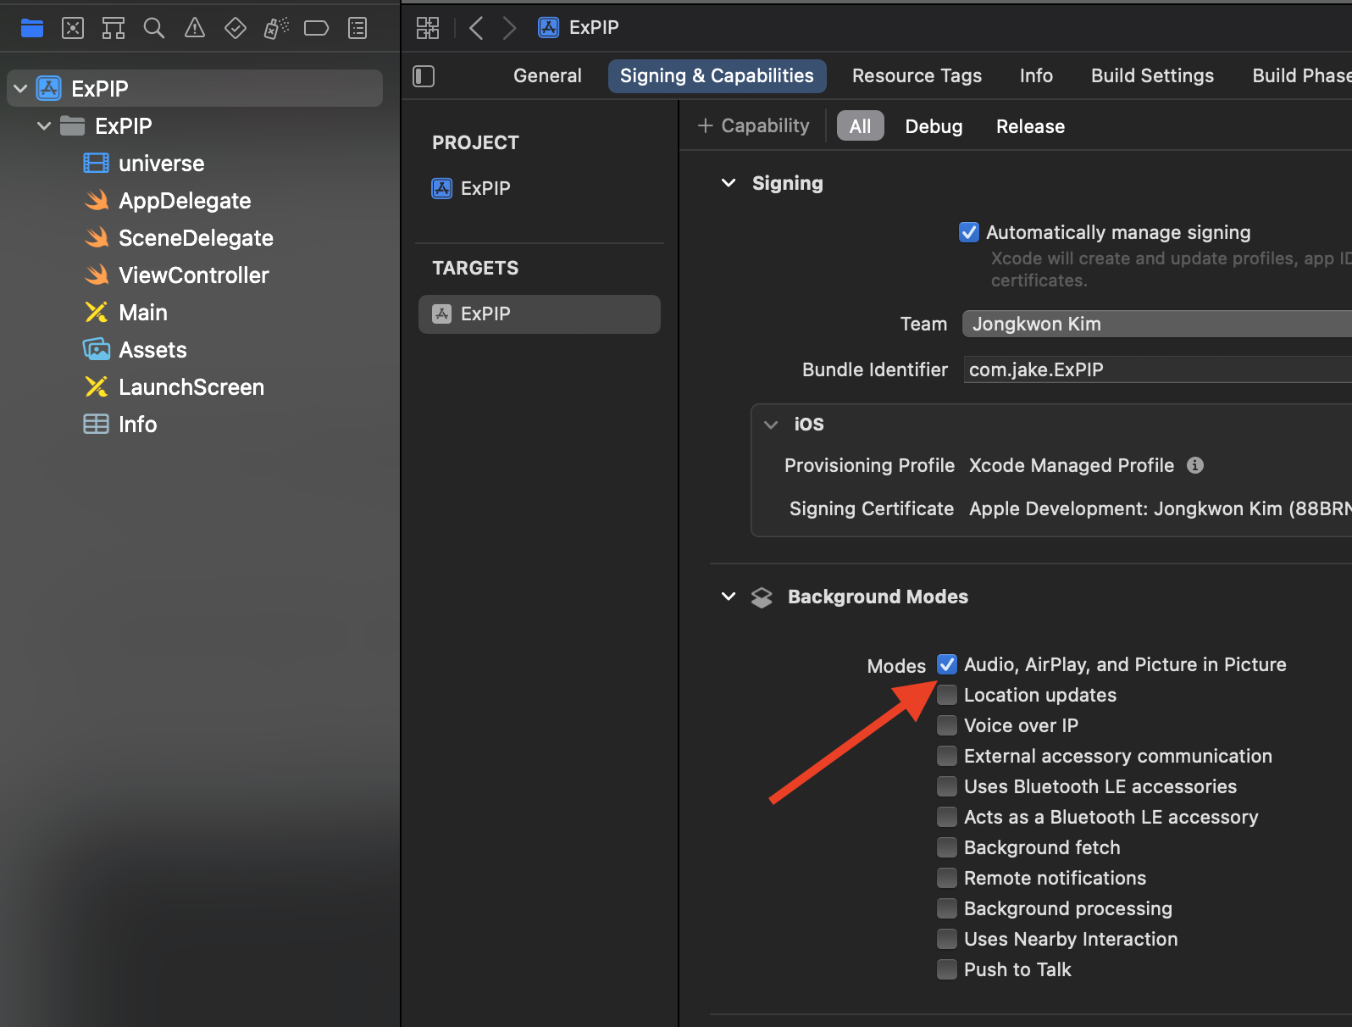Switch to Build Phases tab
Image resolution: width=1352 pixels, height=1027 pixels.
pyautogui.click(x=1301, y=76)
